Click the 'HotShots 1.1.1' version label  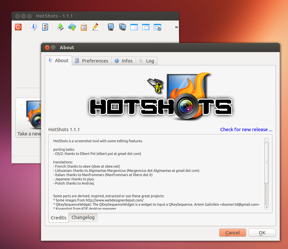pos(64,130)
